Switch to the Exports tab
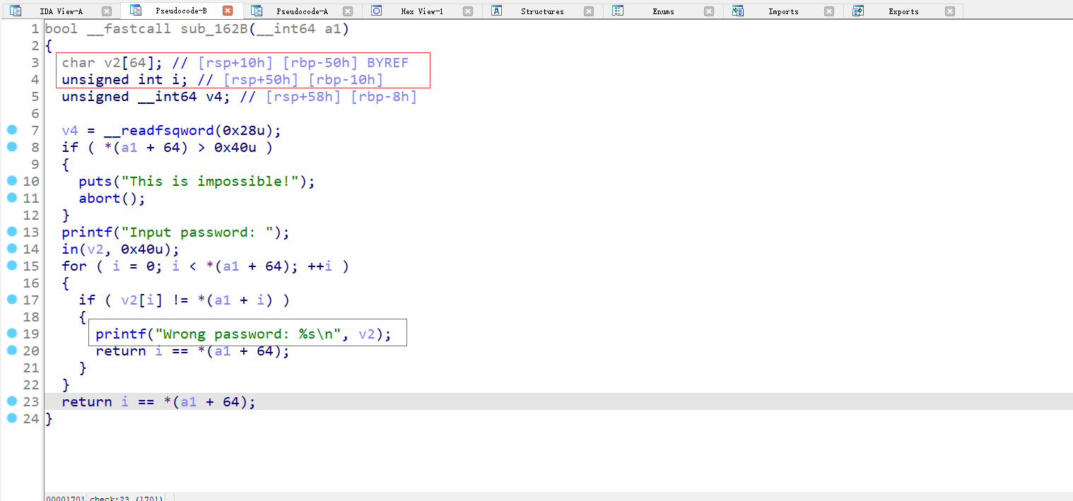Screen dimensions: 1073x501 coord(903,11)
